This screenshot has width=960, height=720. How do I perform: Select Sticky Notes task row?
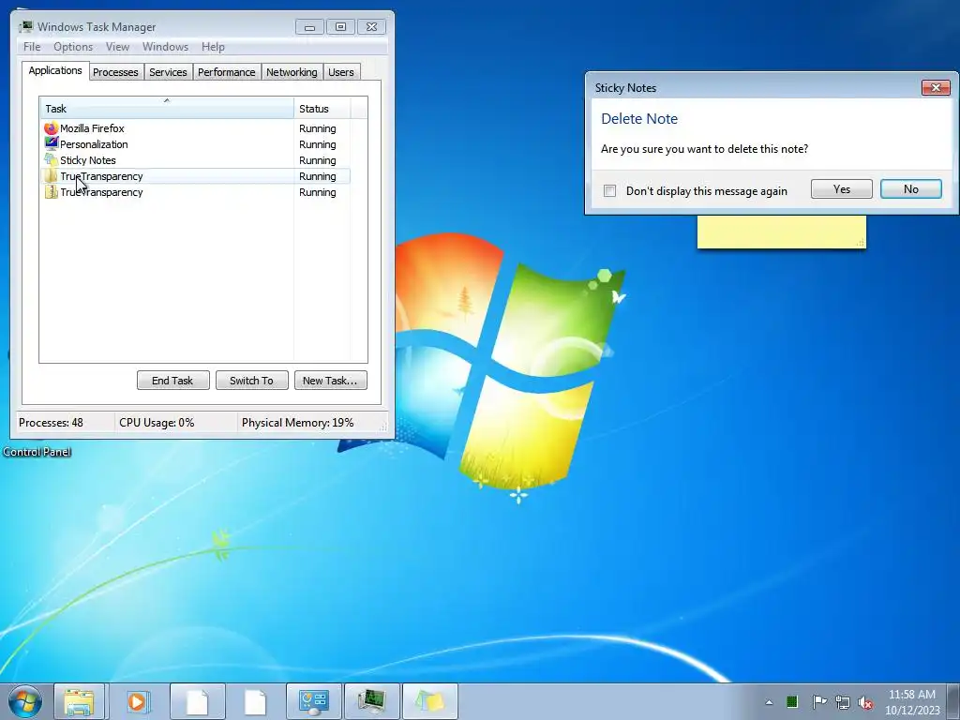coord(195,160)
